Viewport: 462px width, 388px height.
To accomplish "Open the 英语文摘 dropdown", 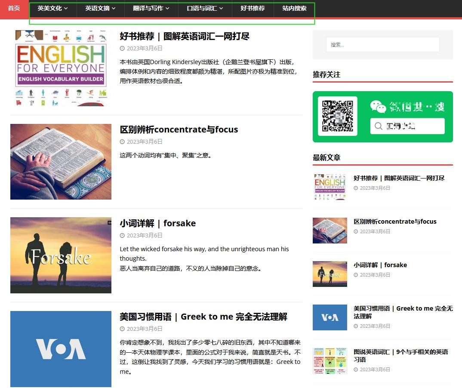I will (x=100, y=8).
